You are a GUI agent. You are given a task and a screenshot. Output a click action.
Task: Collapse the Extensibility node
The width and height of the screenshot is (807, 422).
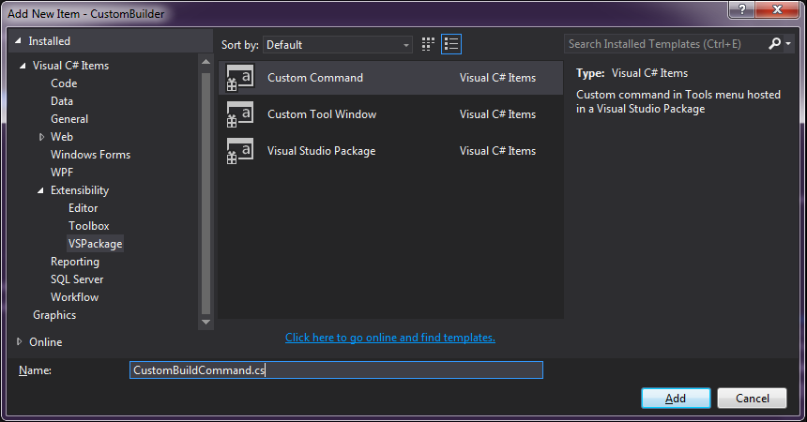pos(40,190)
